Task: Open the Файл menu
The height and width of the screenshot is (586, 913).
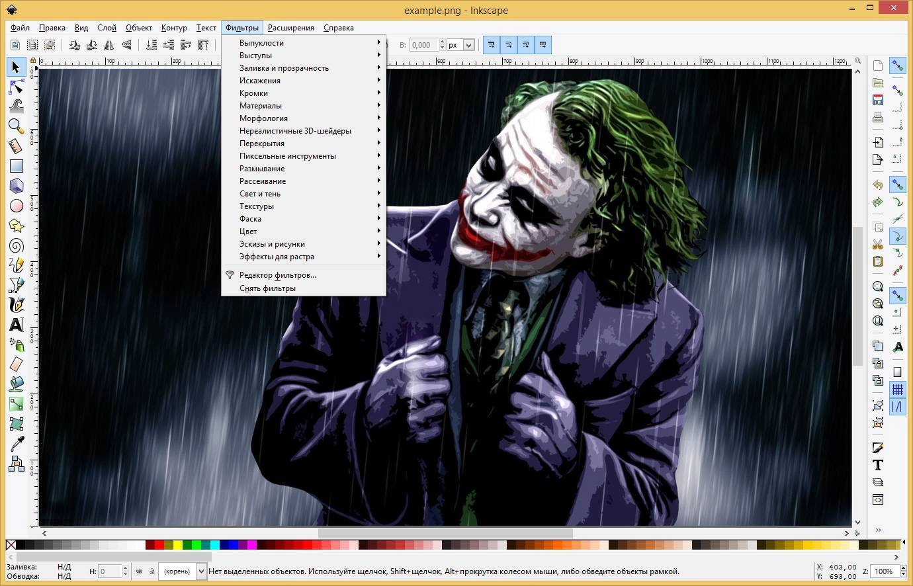Action: (21, 28)
